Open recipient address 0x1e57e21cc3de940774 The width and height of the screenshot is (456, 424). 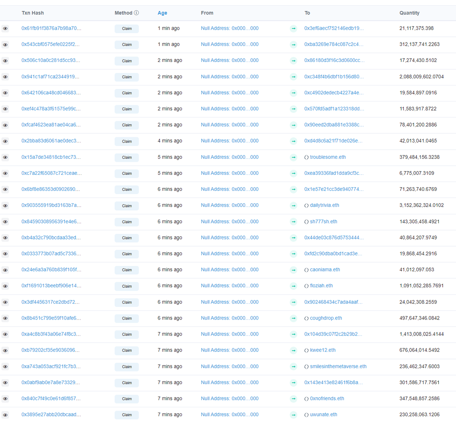(x=334, y=189)
